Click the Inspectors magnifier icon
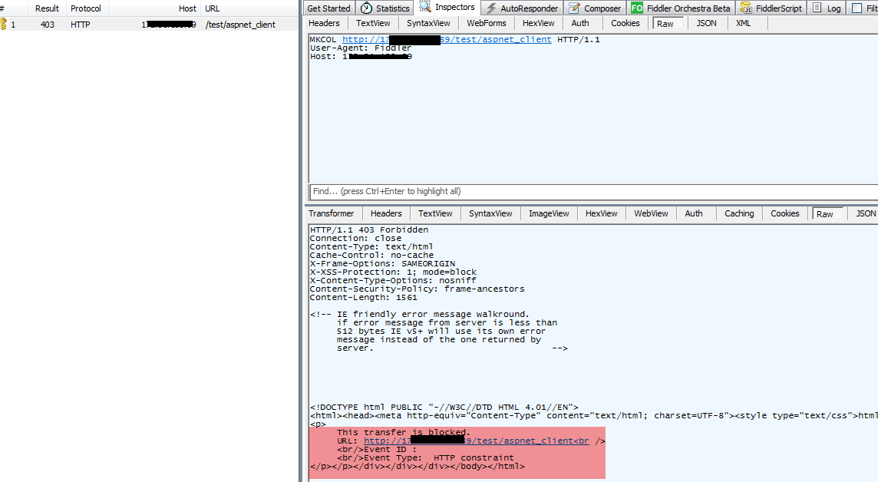 tap(425, 8)
